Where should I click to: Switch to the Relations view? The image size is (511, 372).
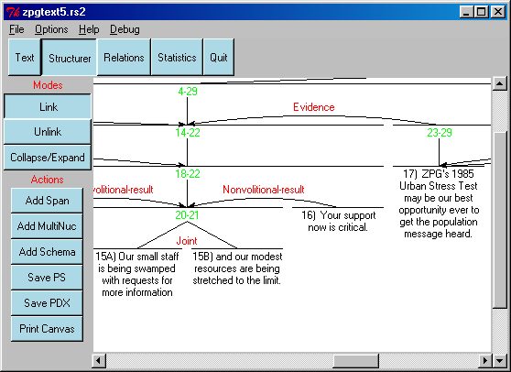tap(124, 58)
